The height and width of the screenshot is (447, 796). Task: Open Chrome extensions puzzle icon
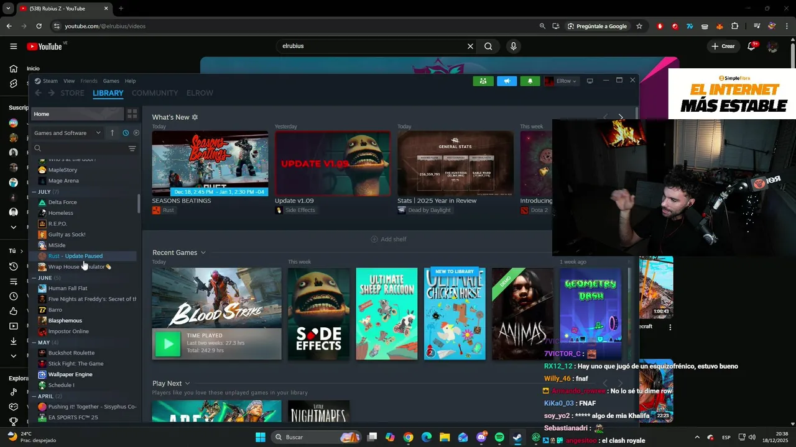(x=734, y=26)
